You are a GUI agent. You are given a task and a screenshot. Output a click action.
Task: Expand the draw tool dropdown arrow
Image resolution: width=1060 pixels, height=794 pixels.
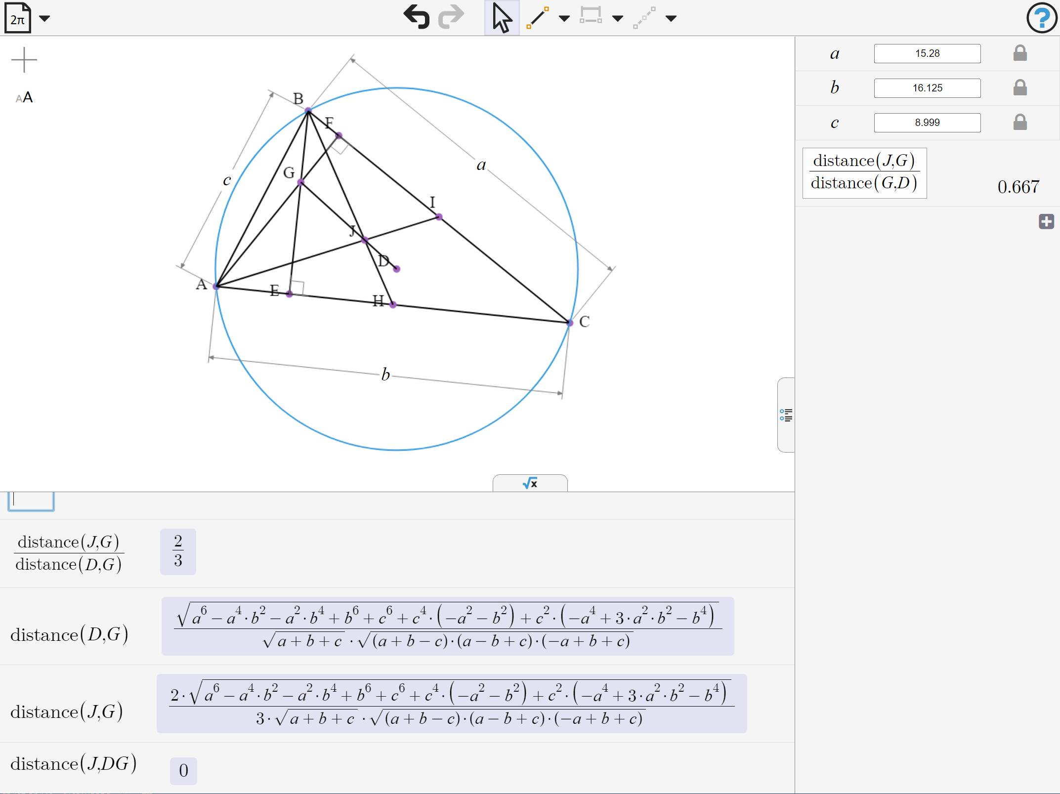point(564,19)
